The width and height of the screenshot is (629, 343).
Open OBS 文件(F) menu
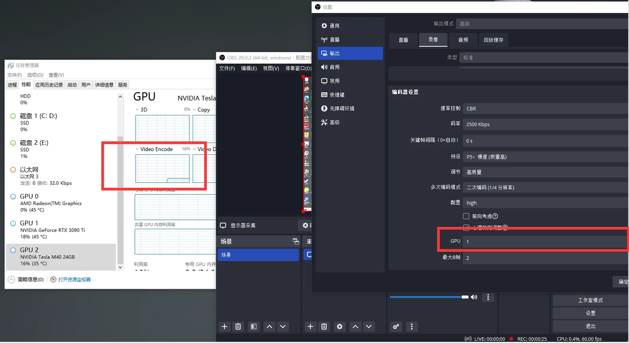click(227, 68)
